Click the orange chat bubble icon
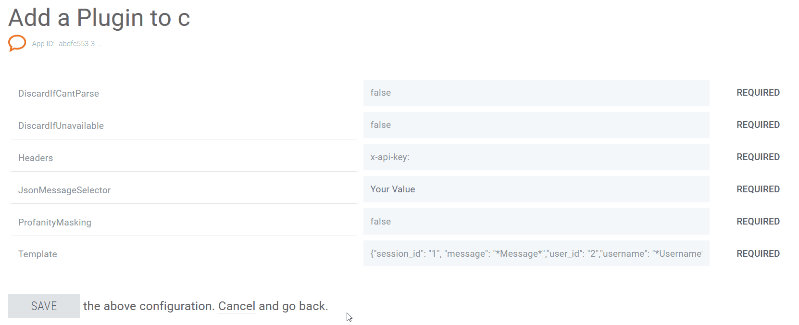Screen dimensions: 799x325 pyautogui.click(x=17, y=43)
